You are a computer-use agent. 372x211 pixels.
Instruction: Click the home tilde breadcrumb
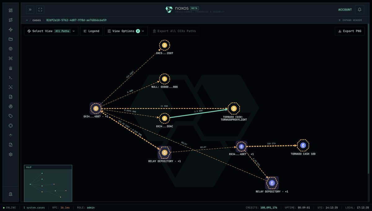click(27, 20)
